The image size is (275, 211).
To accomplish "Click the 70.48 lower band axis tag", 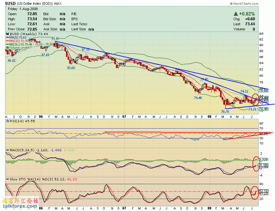I will point(263,109).
